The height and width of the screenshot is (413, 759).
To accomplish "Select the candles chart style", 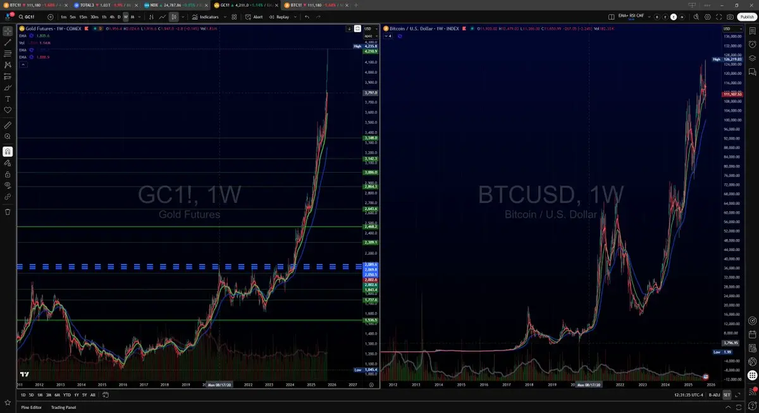I will tap(173, 16).
